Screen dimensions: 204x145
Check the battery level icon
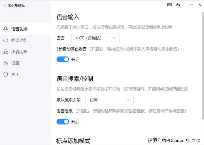(170, 5)
